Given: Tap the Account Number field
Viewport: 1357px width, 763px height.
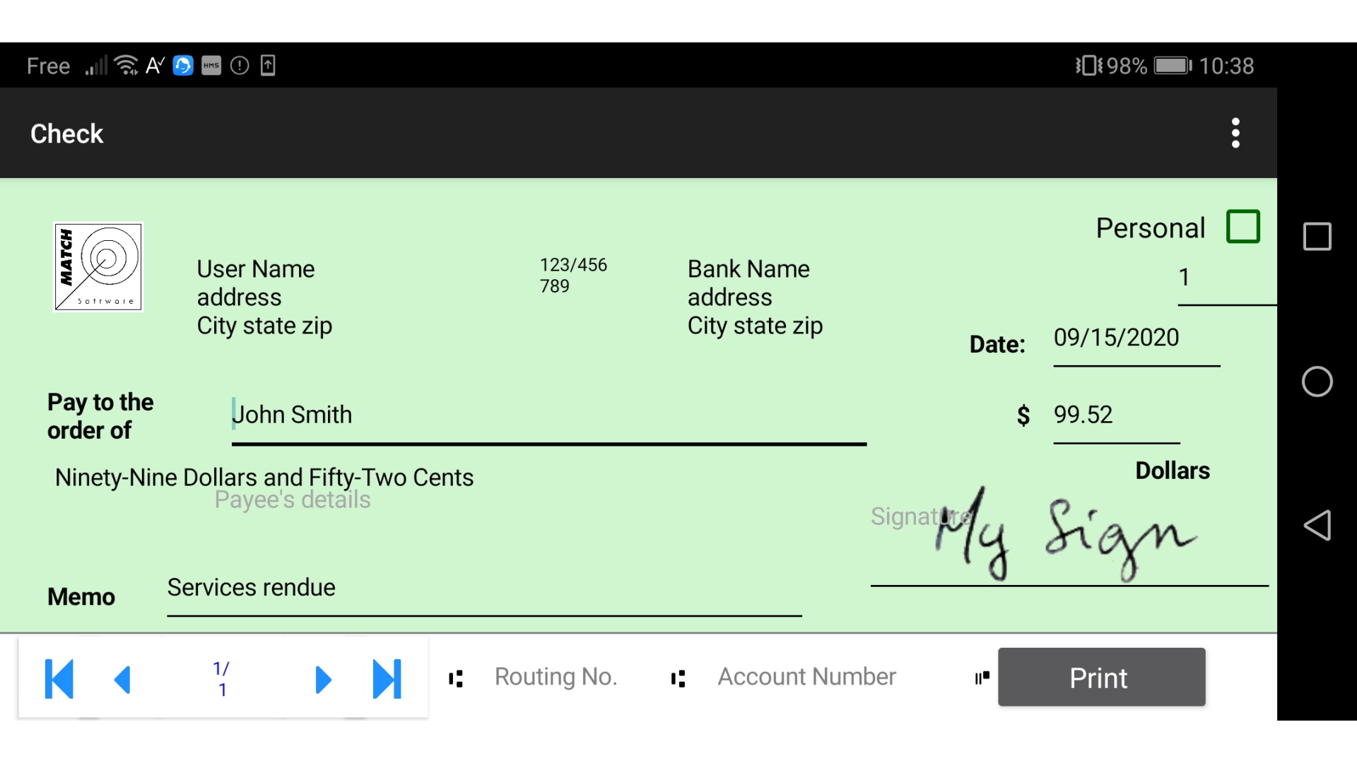Looking at the screenshot, I should coord(806,677).
